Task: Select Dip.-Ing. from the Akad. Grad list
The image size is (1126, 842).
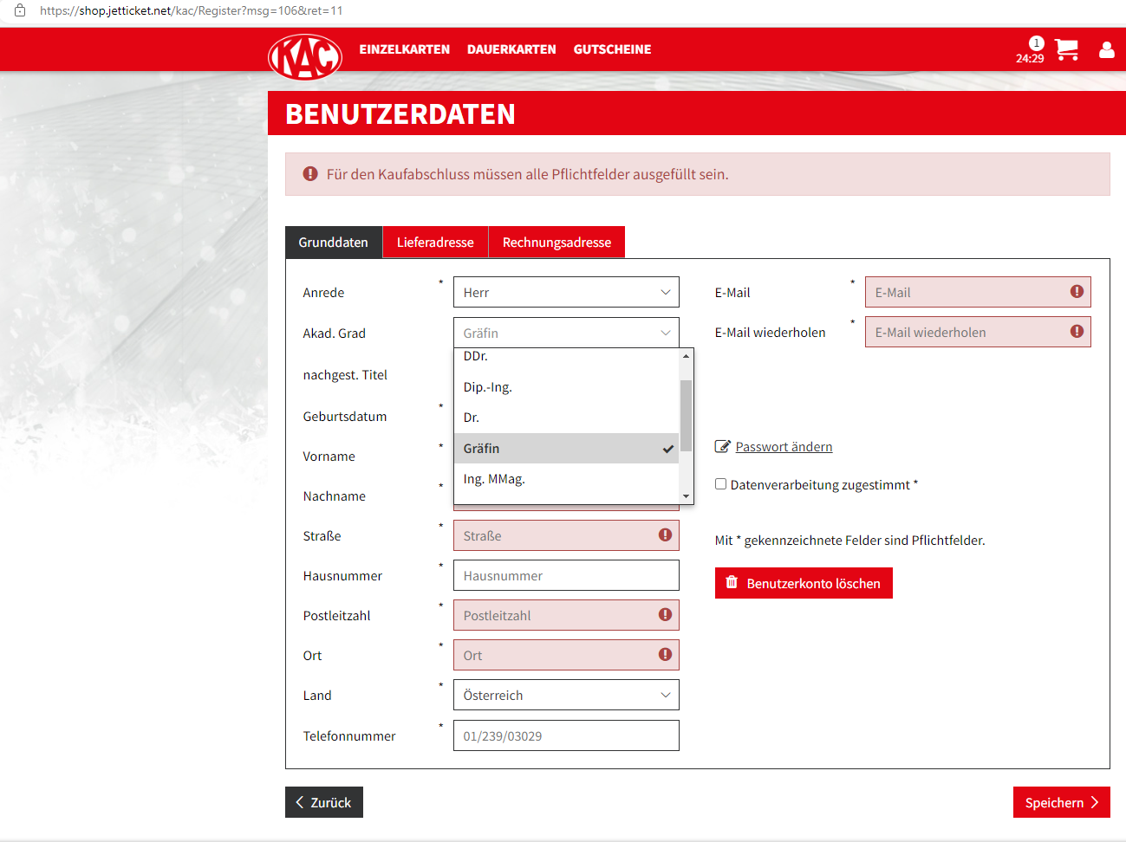Action: pos(487,387)
